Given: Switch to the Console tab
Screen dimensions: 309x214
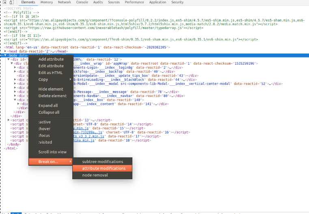Looking at the screenshot, I should coord(82,2).
